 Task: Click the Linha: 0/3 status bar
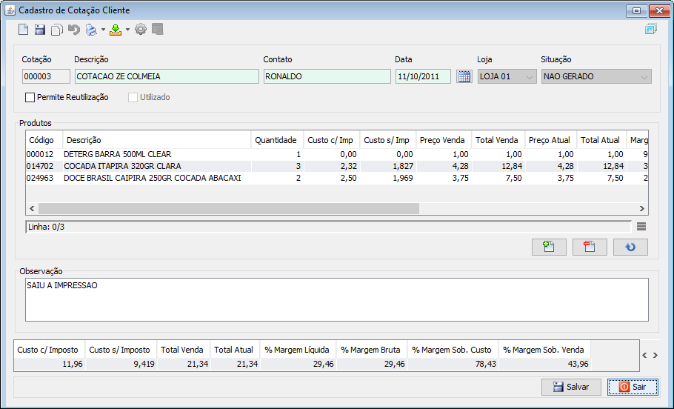[x=328, y=227]
